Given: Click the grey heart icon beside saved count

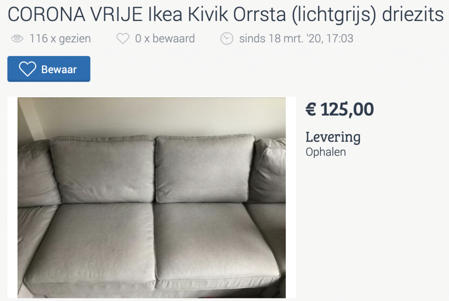Looking at the screenshot, I should click(x=123, y=39).
